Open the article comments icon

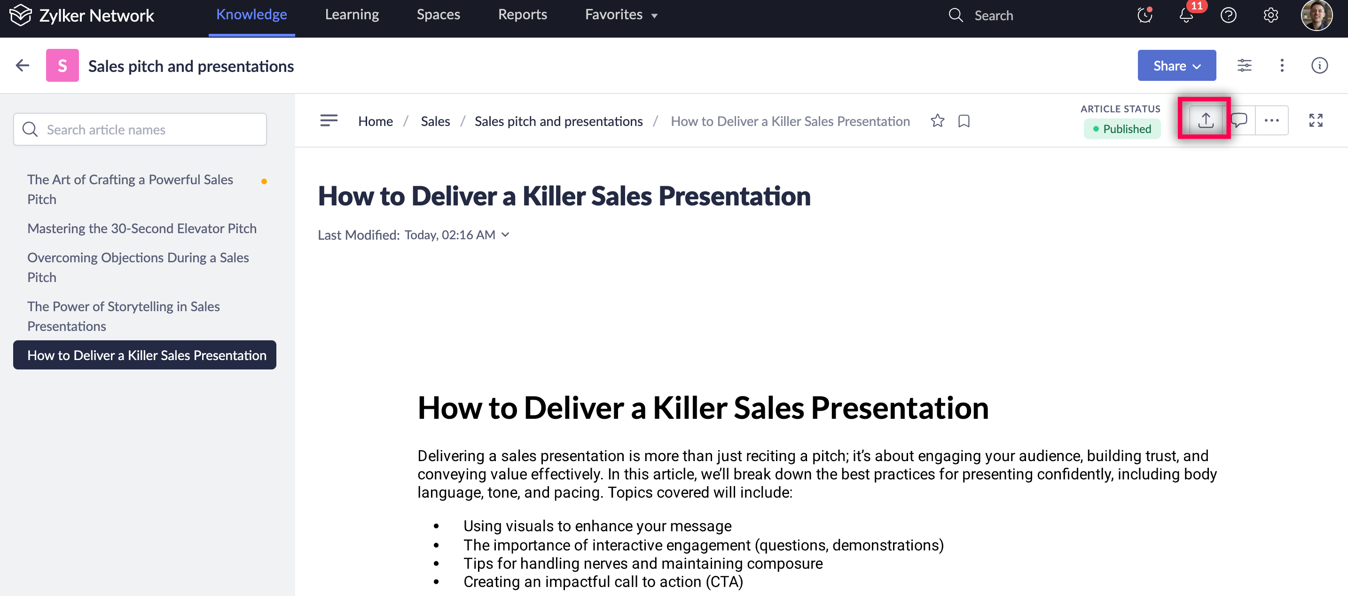(1238, 120)
